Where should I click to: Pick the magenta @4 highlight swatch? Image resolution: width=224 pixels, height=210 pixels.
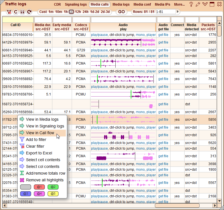[39, 194]
